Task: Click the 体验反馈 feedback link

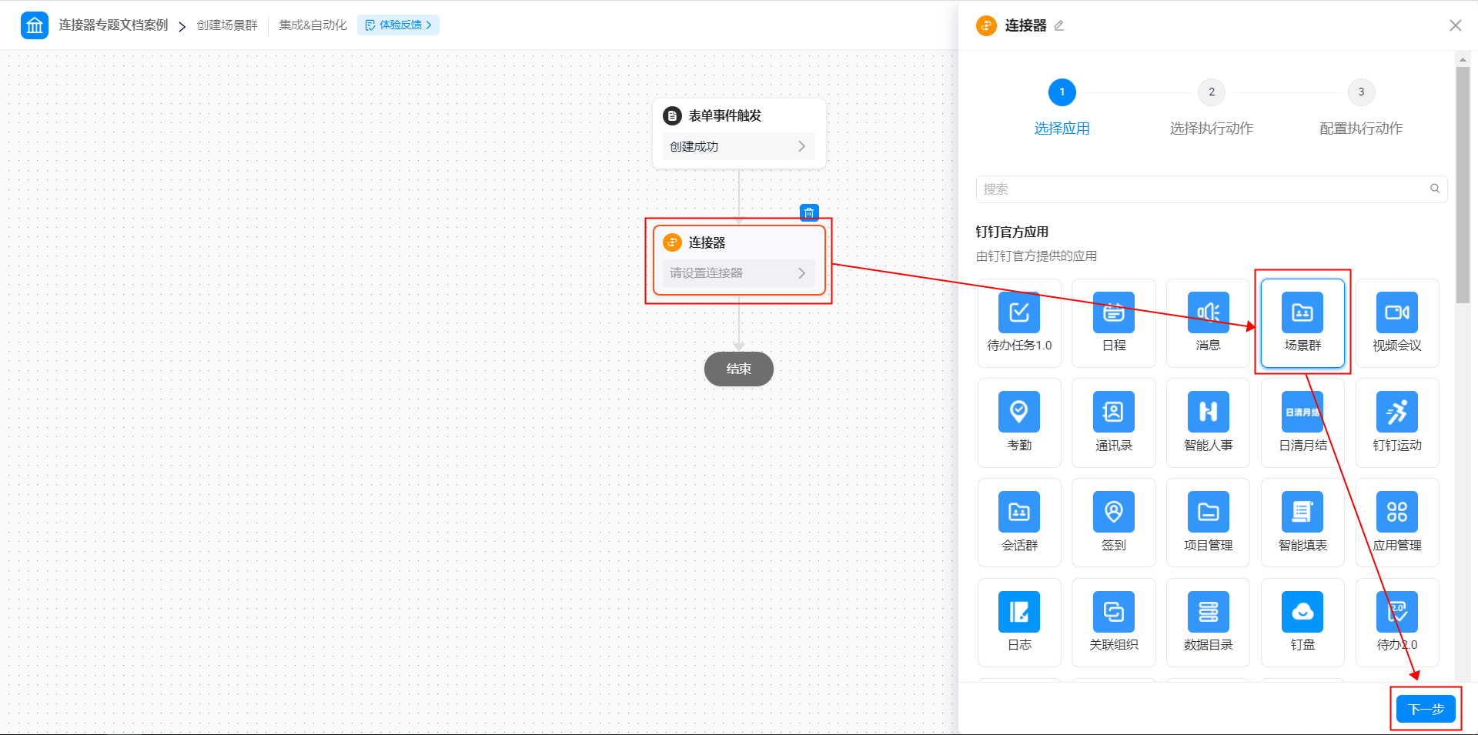Action: 398,25
